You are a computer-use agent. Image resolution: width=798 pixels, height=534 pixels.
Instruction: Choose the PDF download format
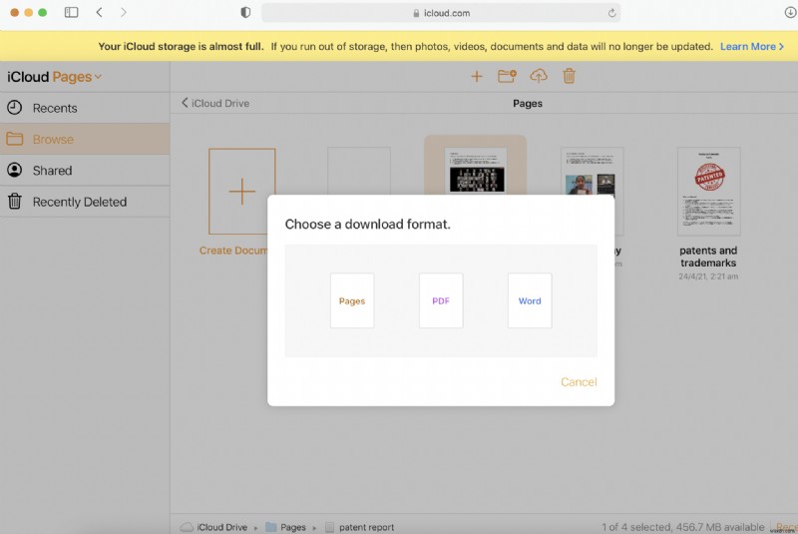[x=441, y=300]
